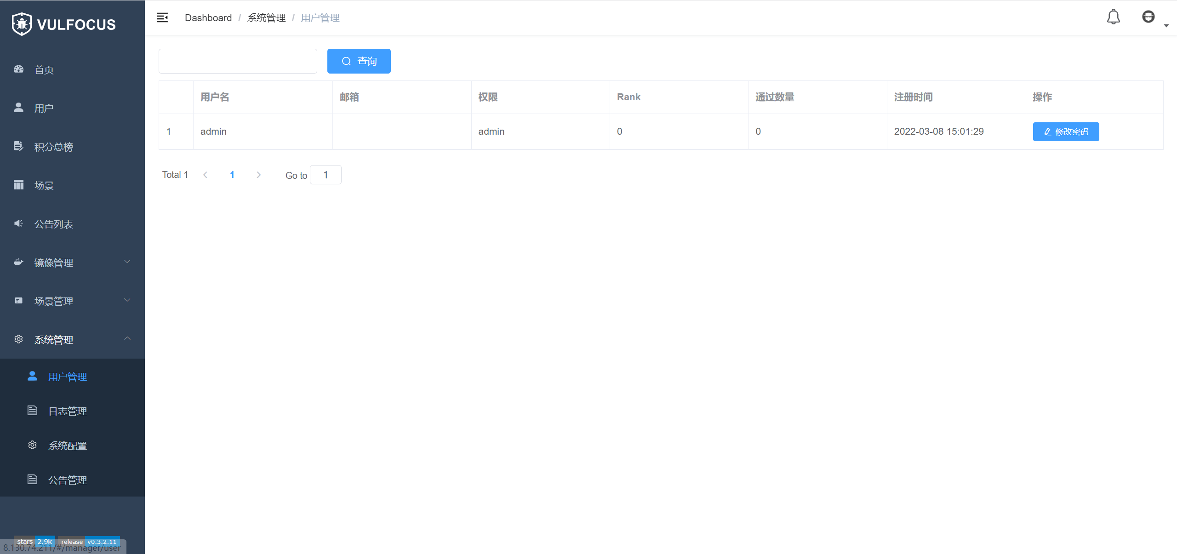Open the user avatar menu
Viewport: 1177px width, 554px height.
[1148, 17]
